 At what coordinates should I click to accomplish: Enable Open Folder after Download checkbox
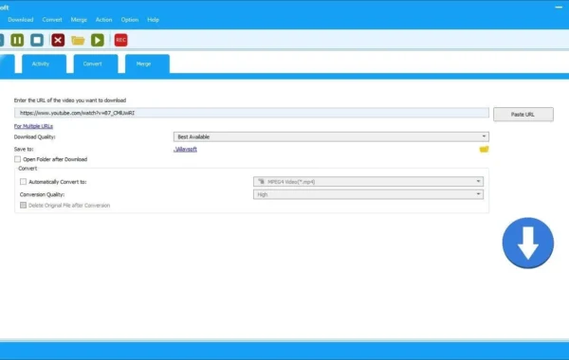(x=17, y=159)
